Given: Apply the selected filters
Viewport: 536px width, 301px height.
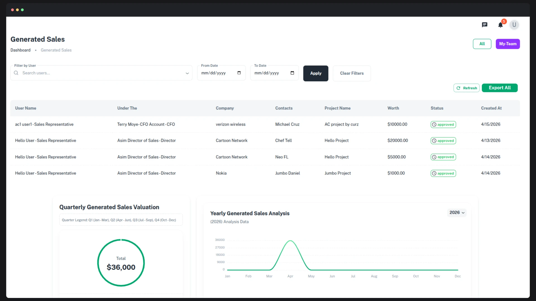Looking at the screenshot, I should pyautogui.click(x=316, y=73).
